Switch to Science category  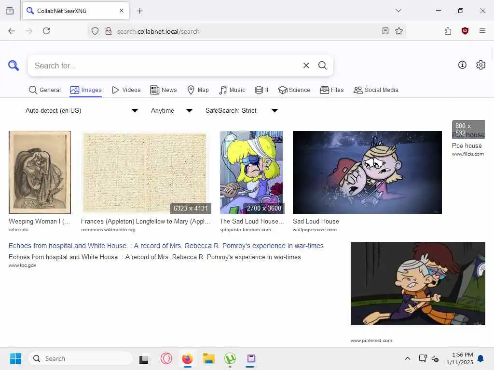click(294, 90)
